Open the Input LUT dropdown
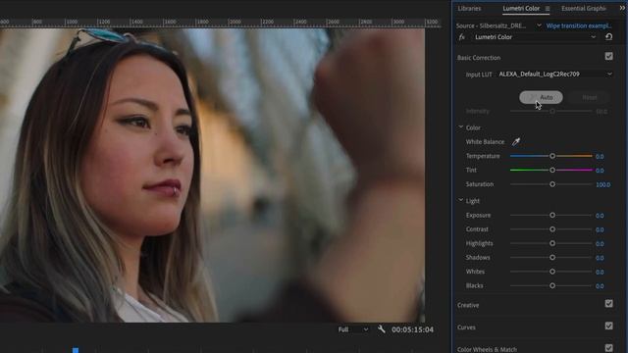Image resolution: width=628 pixels, height=353 pixels. (555, 75)
